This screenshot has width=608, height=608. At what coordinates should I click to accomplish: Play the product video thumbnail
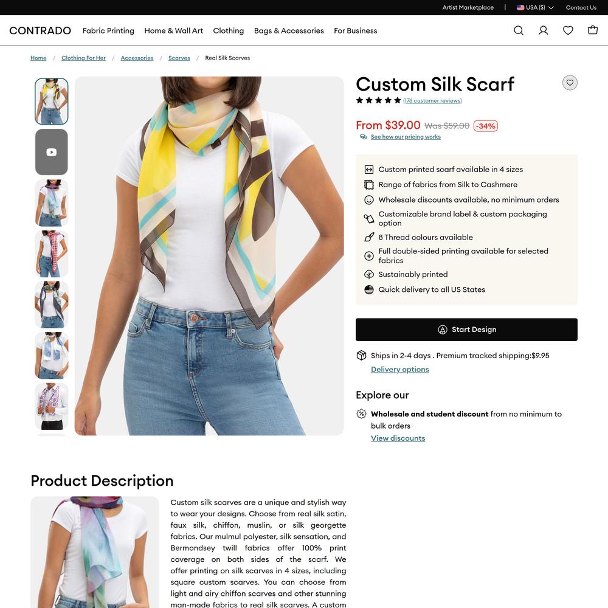(52, 152)
